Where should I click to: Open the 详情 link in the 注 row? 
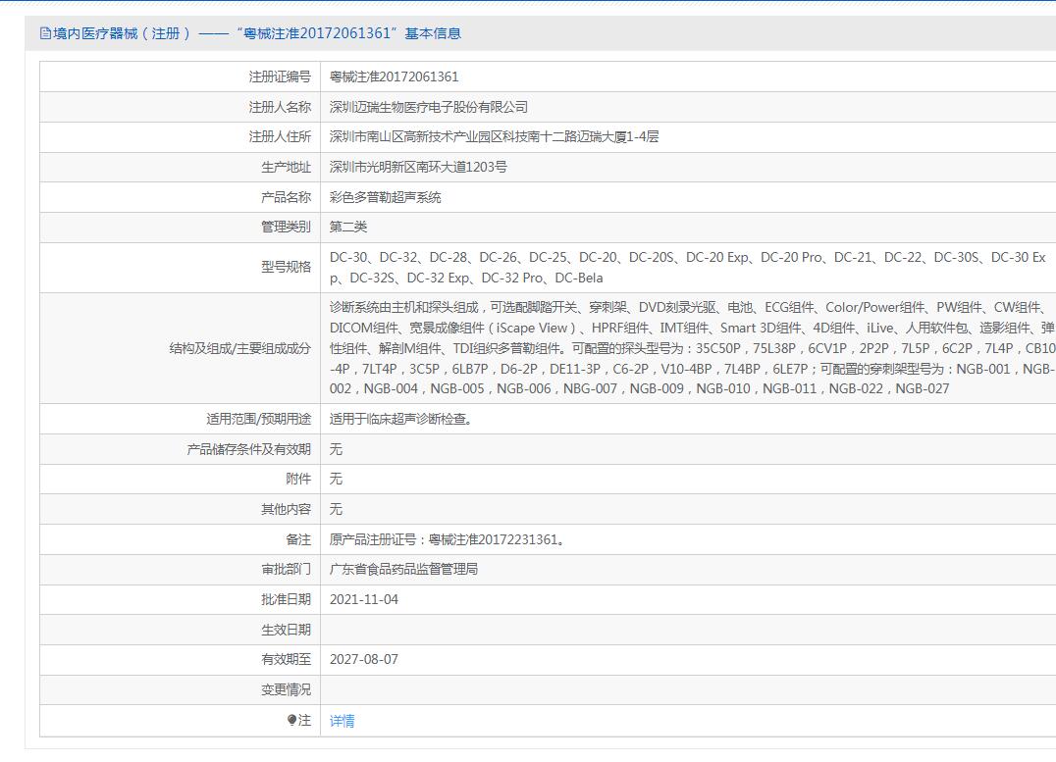click(342, 721)
